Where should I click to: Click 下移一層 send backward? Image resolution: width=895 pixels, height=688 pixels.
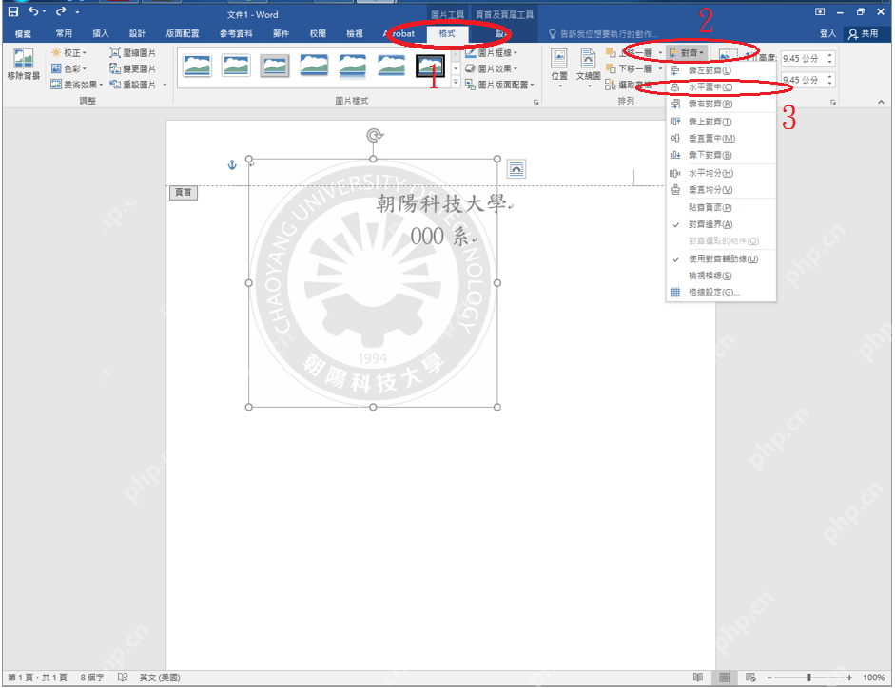click(x=630, y=68)
